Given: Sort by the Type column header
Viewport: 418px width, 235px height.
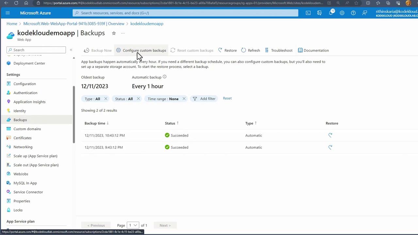Looking at the screenshot, I should pos(251,123).
